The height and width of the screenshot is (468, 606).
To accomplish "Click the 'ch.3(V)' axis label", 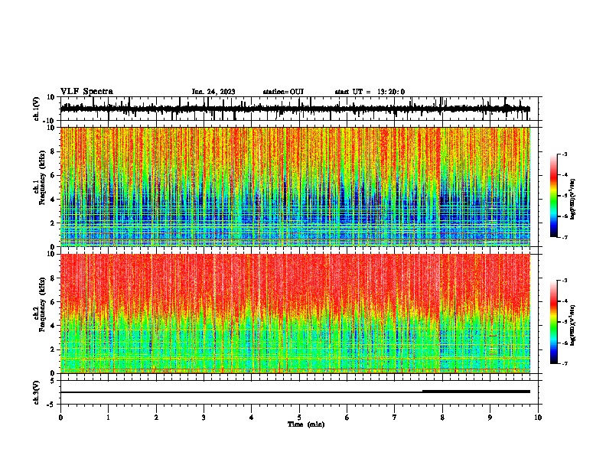I will (37, 392).
